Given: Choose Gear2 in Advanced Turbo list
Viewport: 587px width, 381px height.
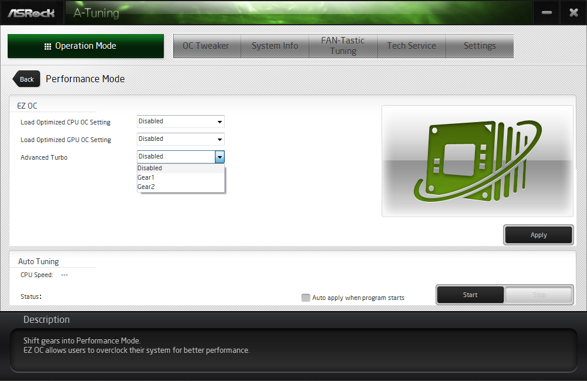Looking at the screenshot, I should (x=180, y=187).
